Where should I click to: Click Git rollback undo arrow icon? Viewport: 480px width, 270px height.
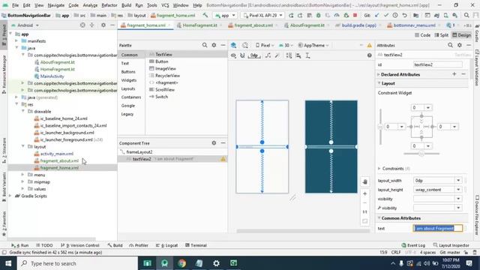(404, 15)
